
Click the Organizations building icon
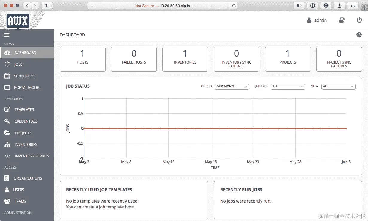pyautogui.click(x=7, y=178)
